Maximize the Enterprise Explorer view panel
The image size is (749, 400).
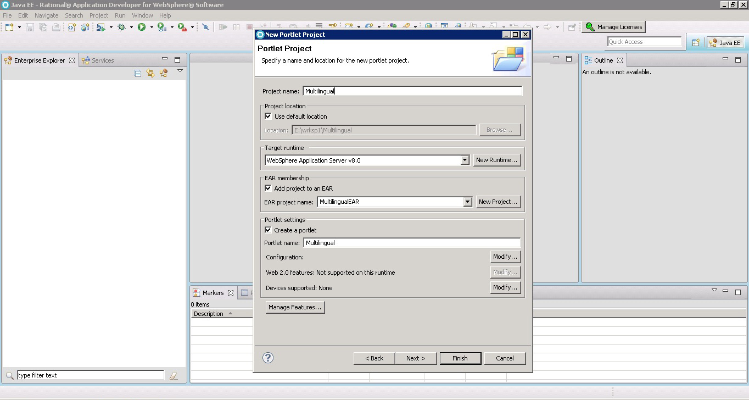(x=177, y=59)
